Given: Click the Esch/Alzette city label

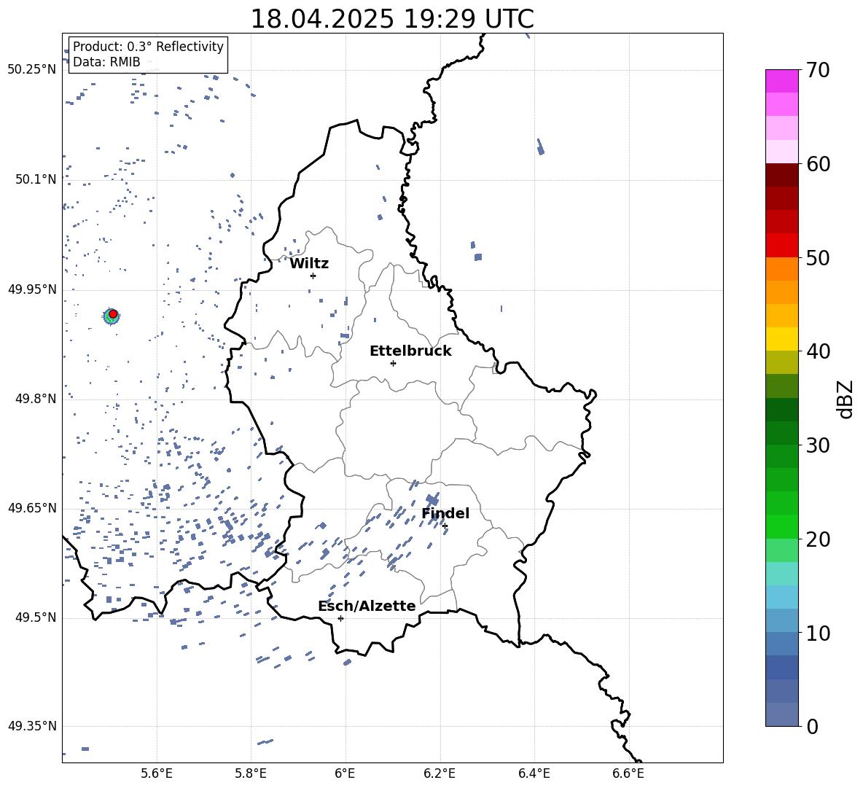Looking at the screenshot, I should [x=367, y=606].
